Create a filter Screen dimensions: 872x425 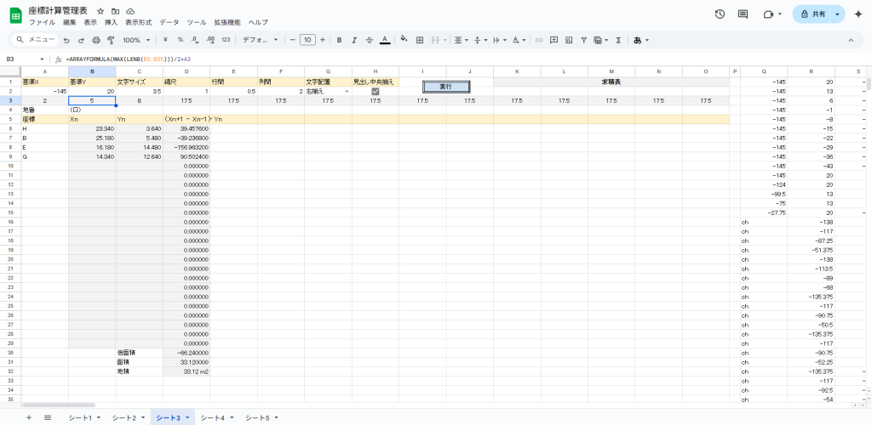[584, 40]
